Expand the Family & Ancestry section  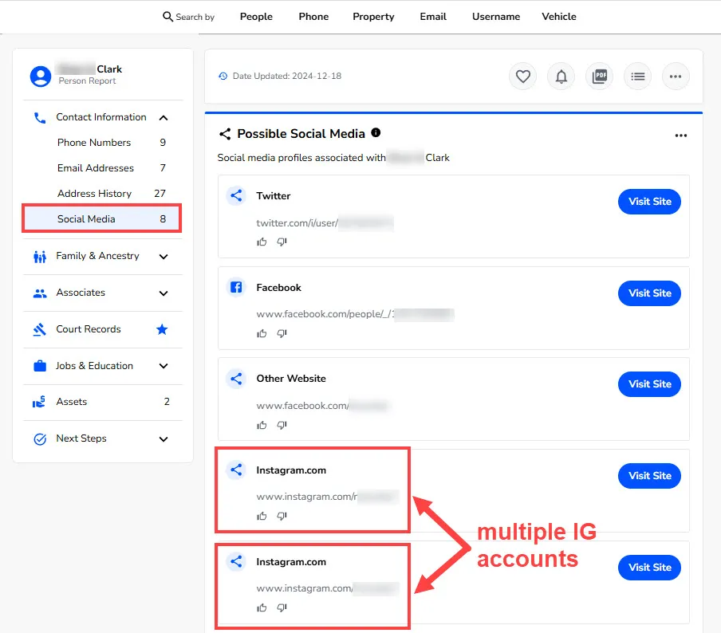tap(164, 257)
